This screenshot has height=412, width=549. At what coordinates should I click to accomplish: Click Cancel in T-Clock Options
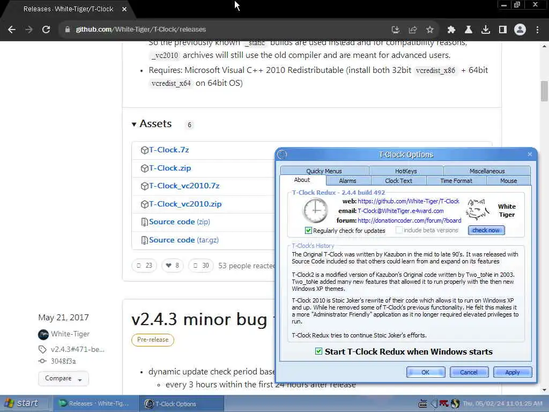point(469,372)
